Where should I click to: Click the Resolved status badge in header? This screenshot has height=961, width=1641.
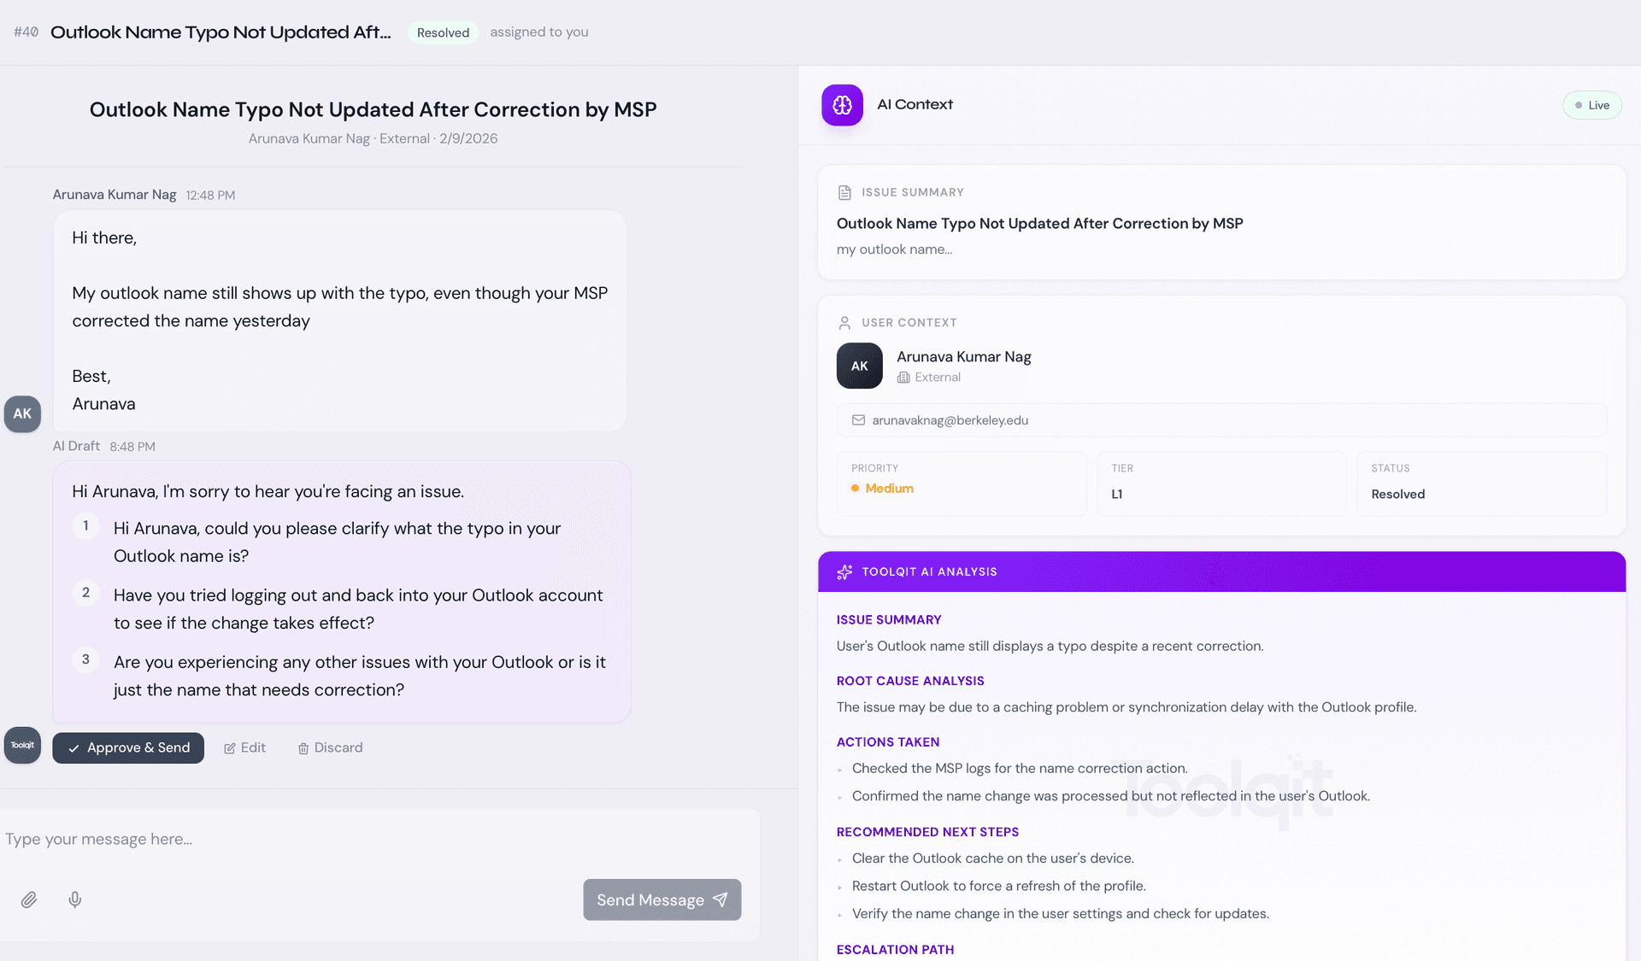(443, 32)
